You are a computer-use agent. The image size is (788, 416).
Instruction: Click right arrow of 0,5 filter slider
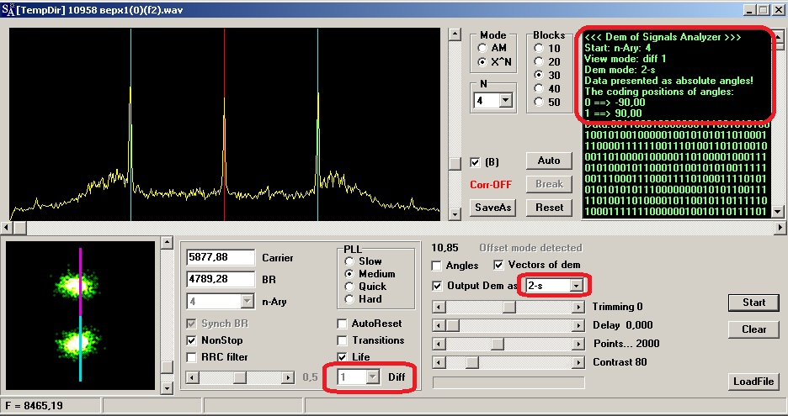(x=288, y=377)
